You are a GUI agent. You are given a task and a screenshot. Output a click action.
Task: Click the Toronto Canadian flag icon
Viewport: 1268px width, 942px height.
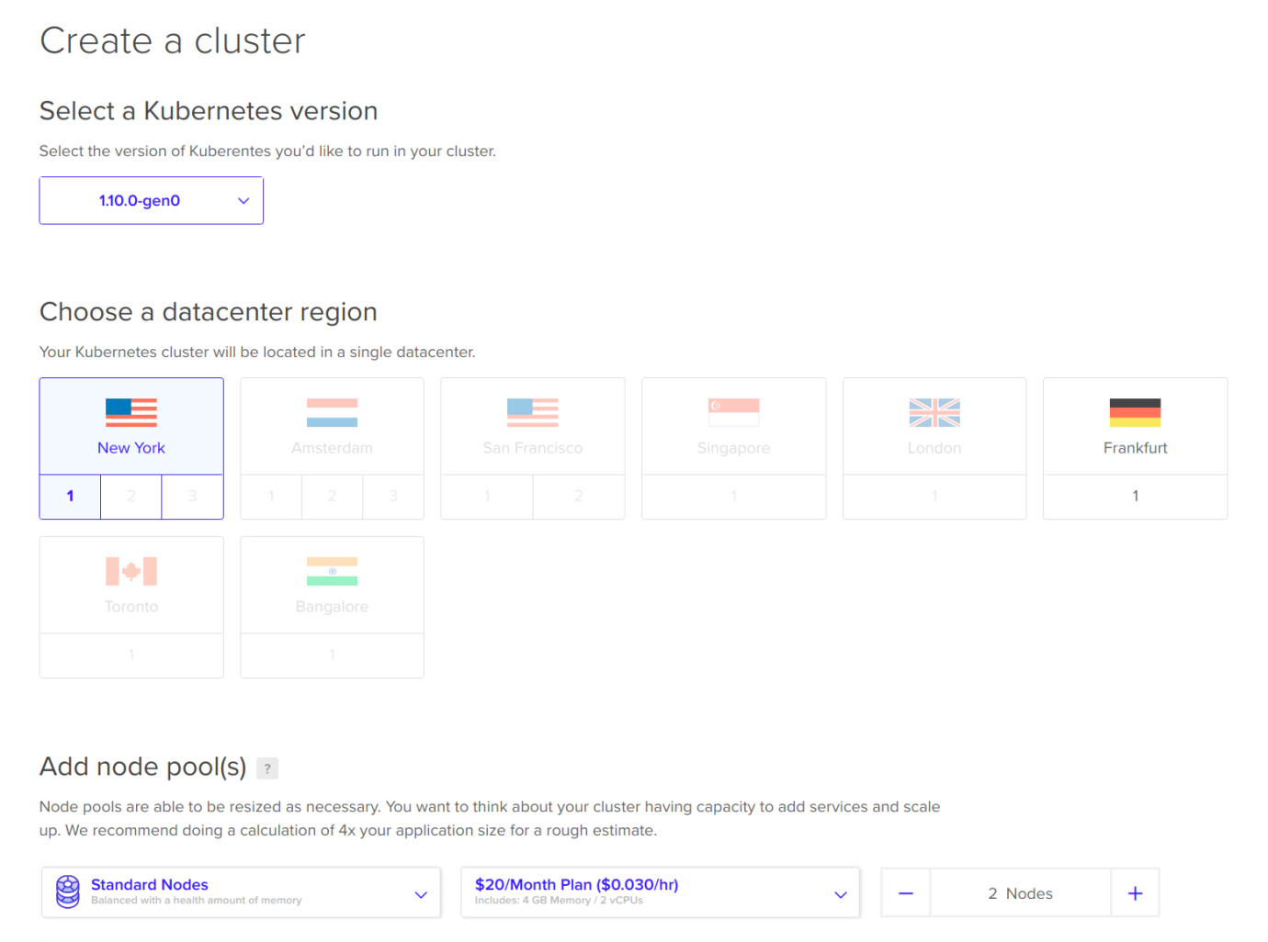(131, 571)
